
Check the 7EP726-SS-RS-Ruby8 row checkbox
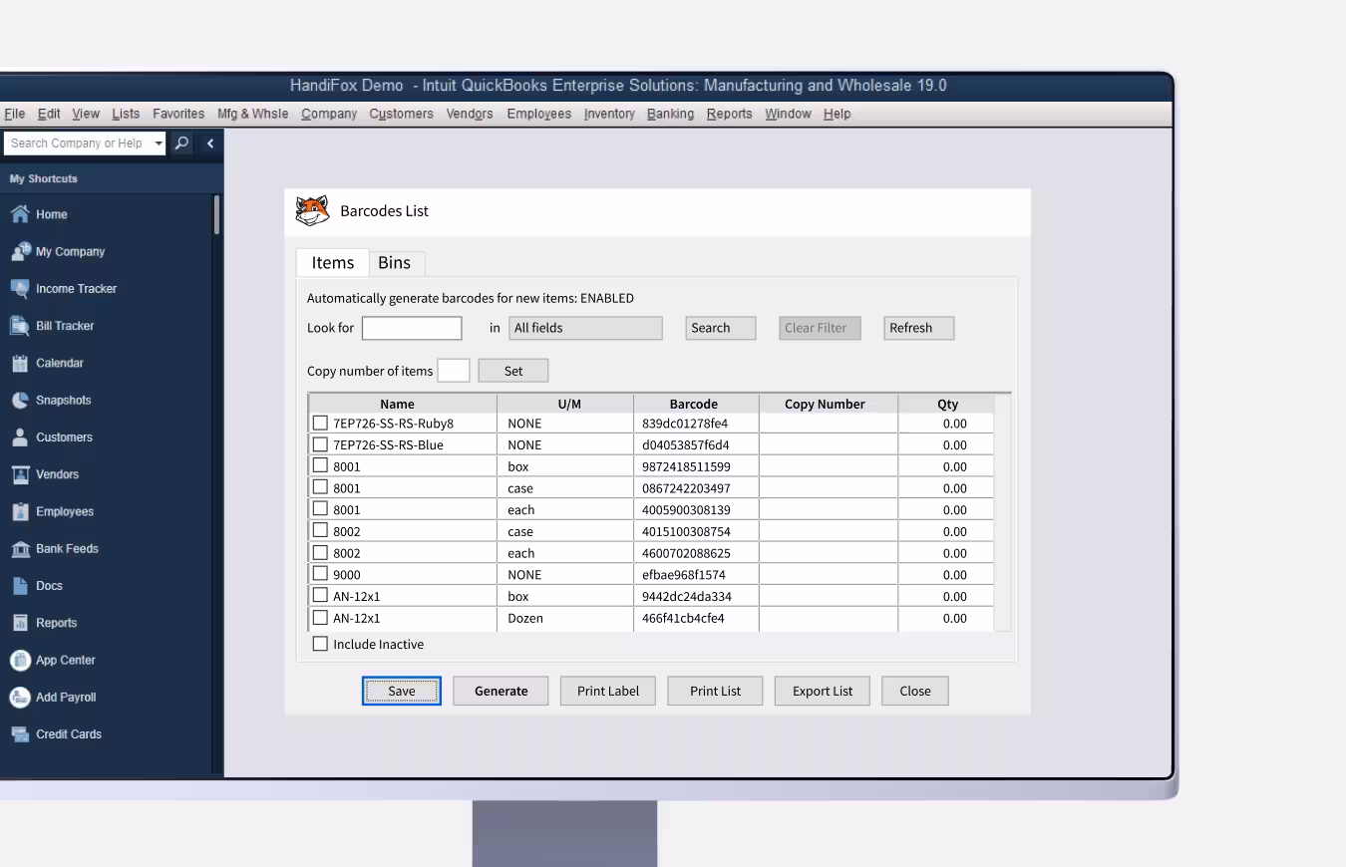tap(320, 423)
